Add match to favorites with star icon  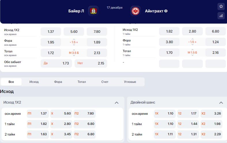point(221,7)
